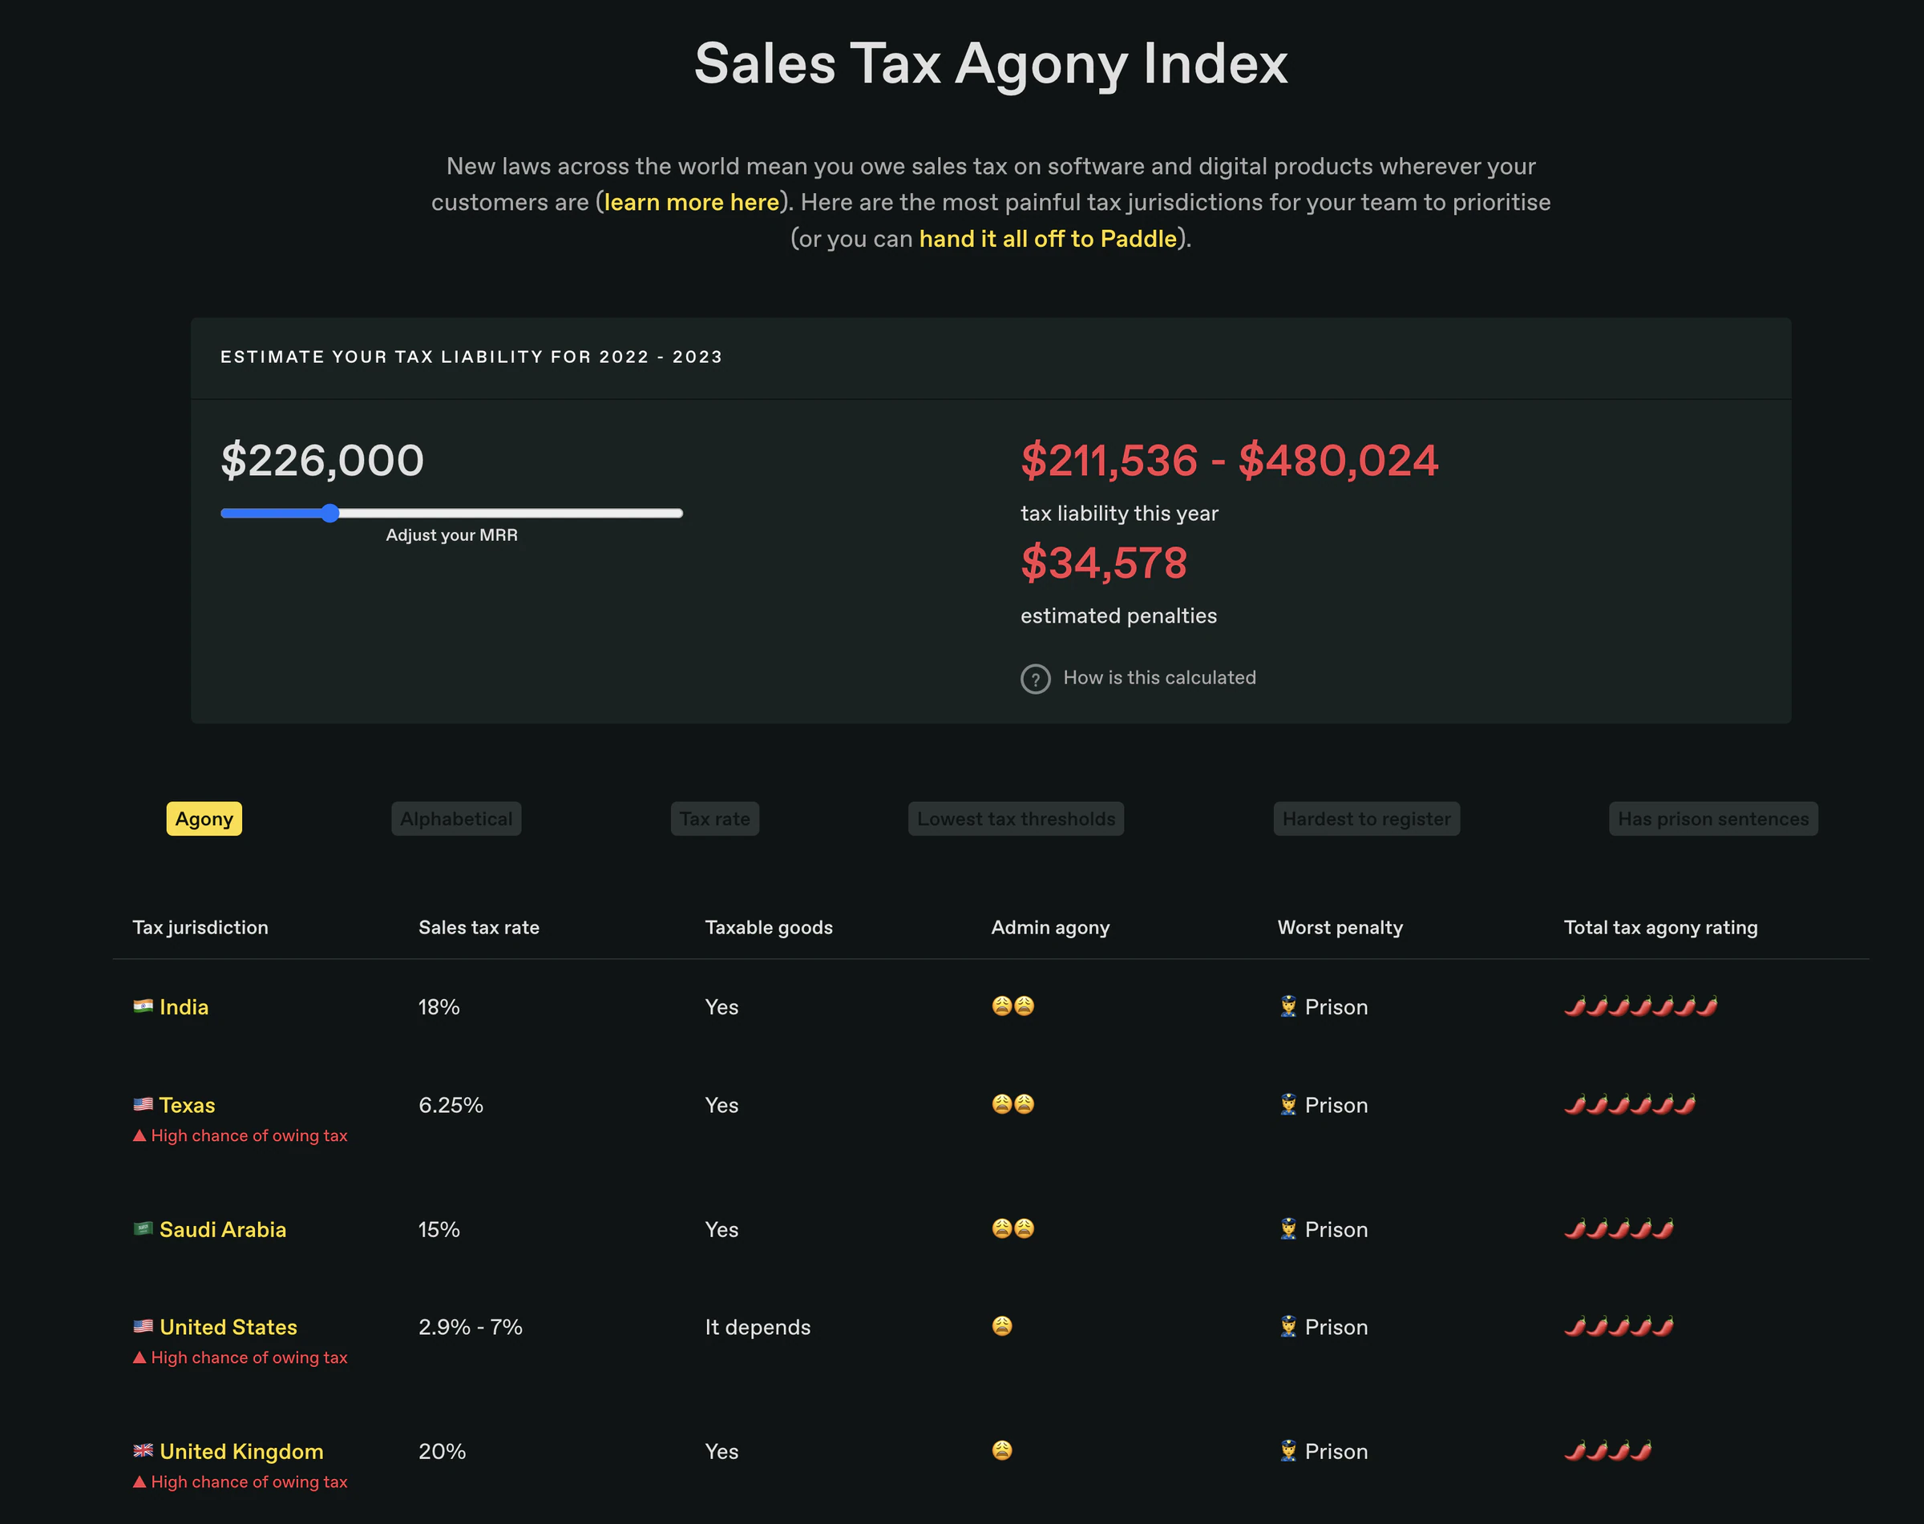Click the Texas row US flag icon
This screenshot has height=1524, width=1924.
click(x=143, y=1105)
